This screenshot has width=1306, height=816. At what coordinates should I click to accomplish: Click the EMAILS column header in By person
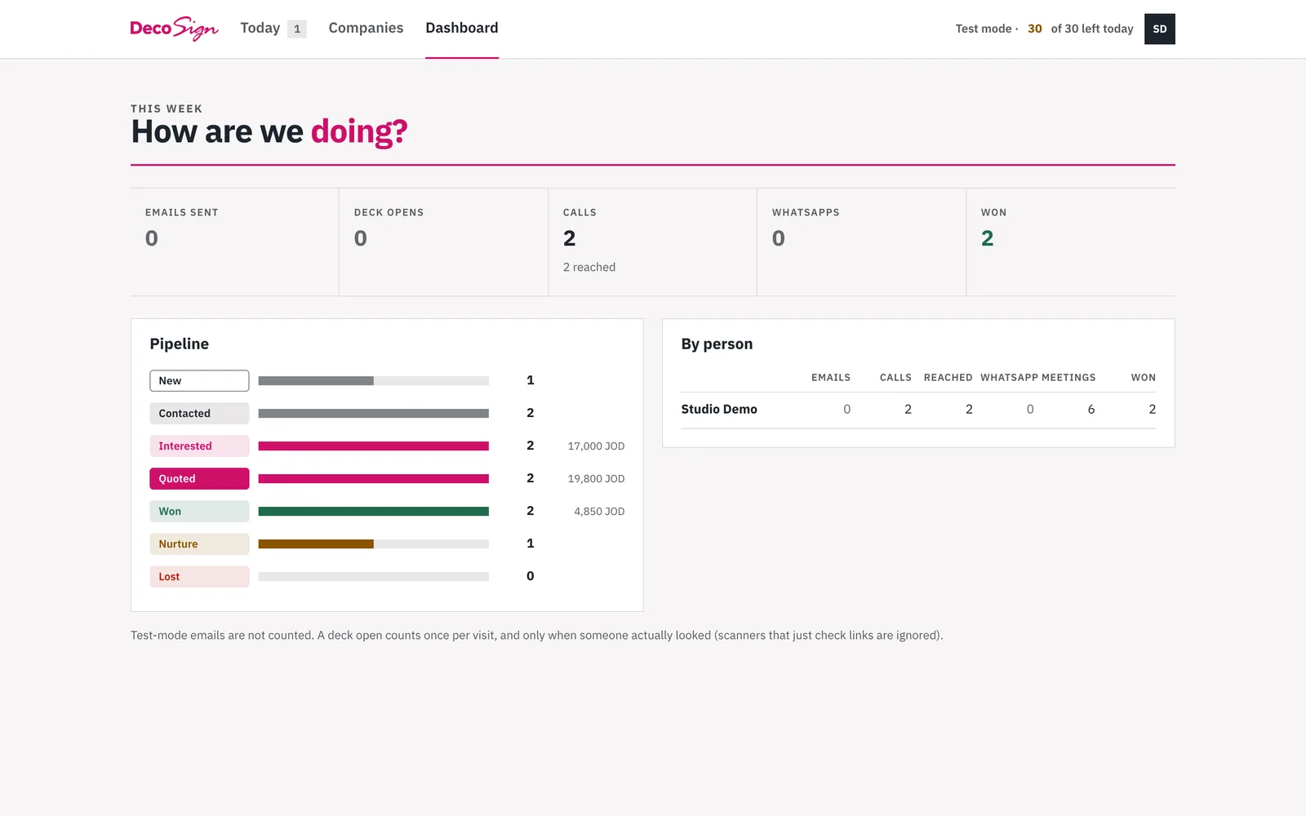831,377
